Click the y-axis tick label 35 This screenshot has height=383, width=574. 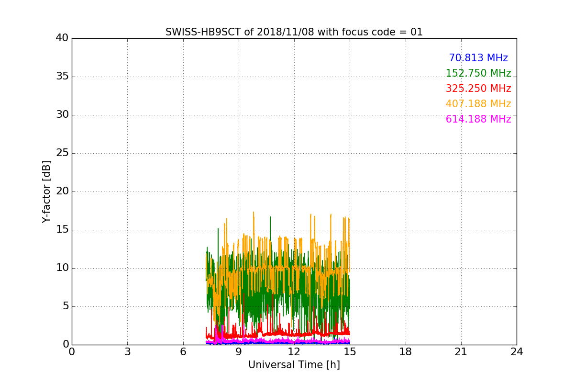[x=62, y=77]
